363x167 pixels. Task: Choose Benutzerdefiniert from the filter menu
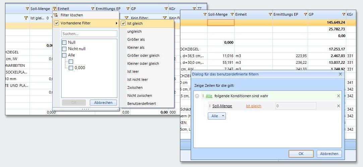[141, 104]
